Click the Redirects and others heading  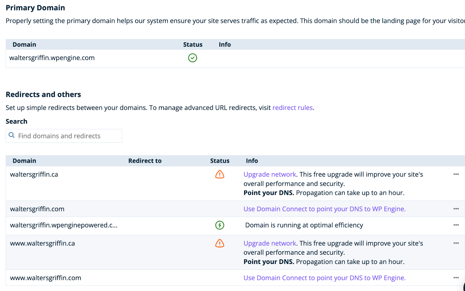43,94
